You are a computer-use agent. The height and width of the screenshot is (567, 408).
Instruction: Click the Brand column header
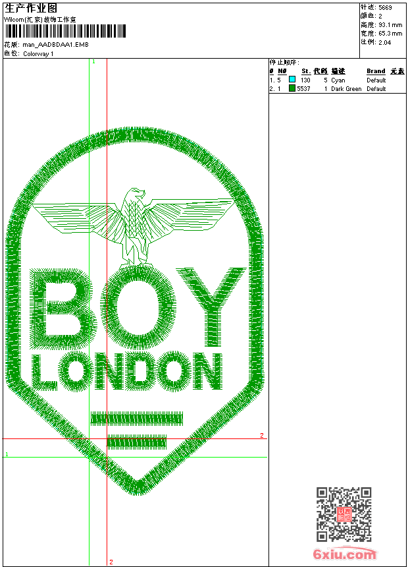coord(376,71)
